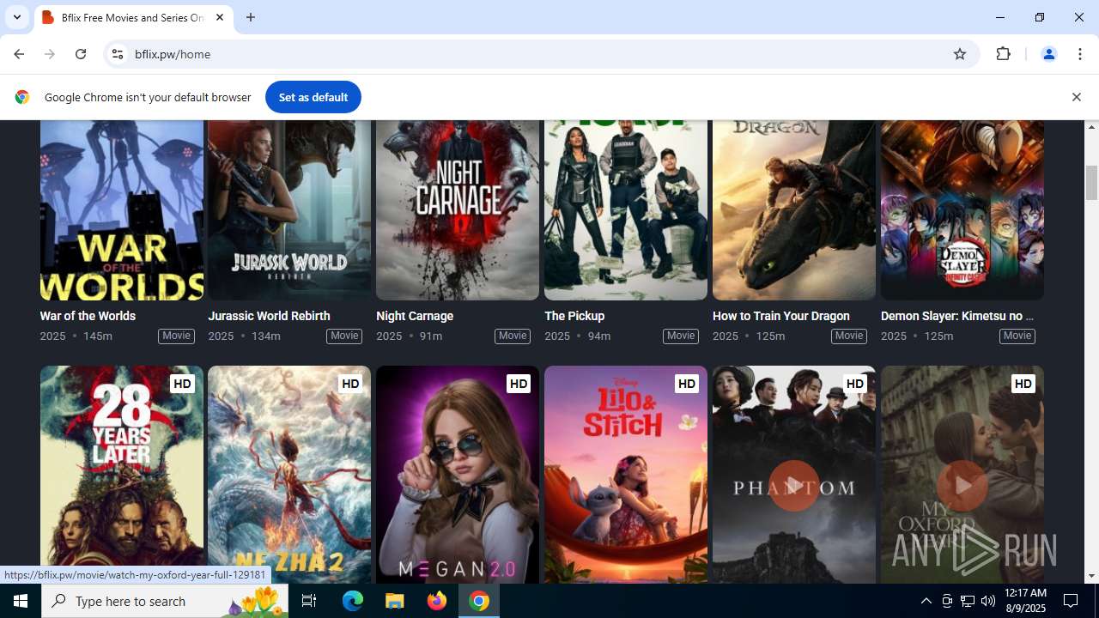Open the notification center icon
The image size is (1099, 618).
click(x=1071, y=601)
